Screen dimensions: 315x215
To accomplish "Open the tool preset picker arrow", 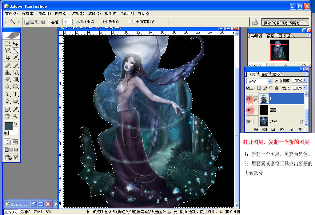I will tap(18, 22).
